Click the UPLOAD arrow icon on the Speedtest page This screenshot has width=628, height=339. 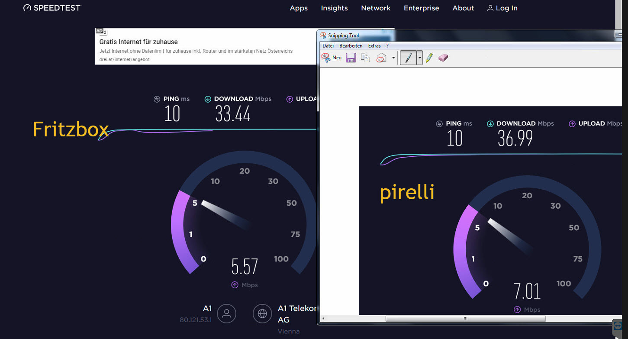290,99
